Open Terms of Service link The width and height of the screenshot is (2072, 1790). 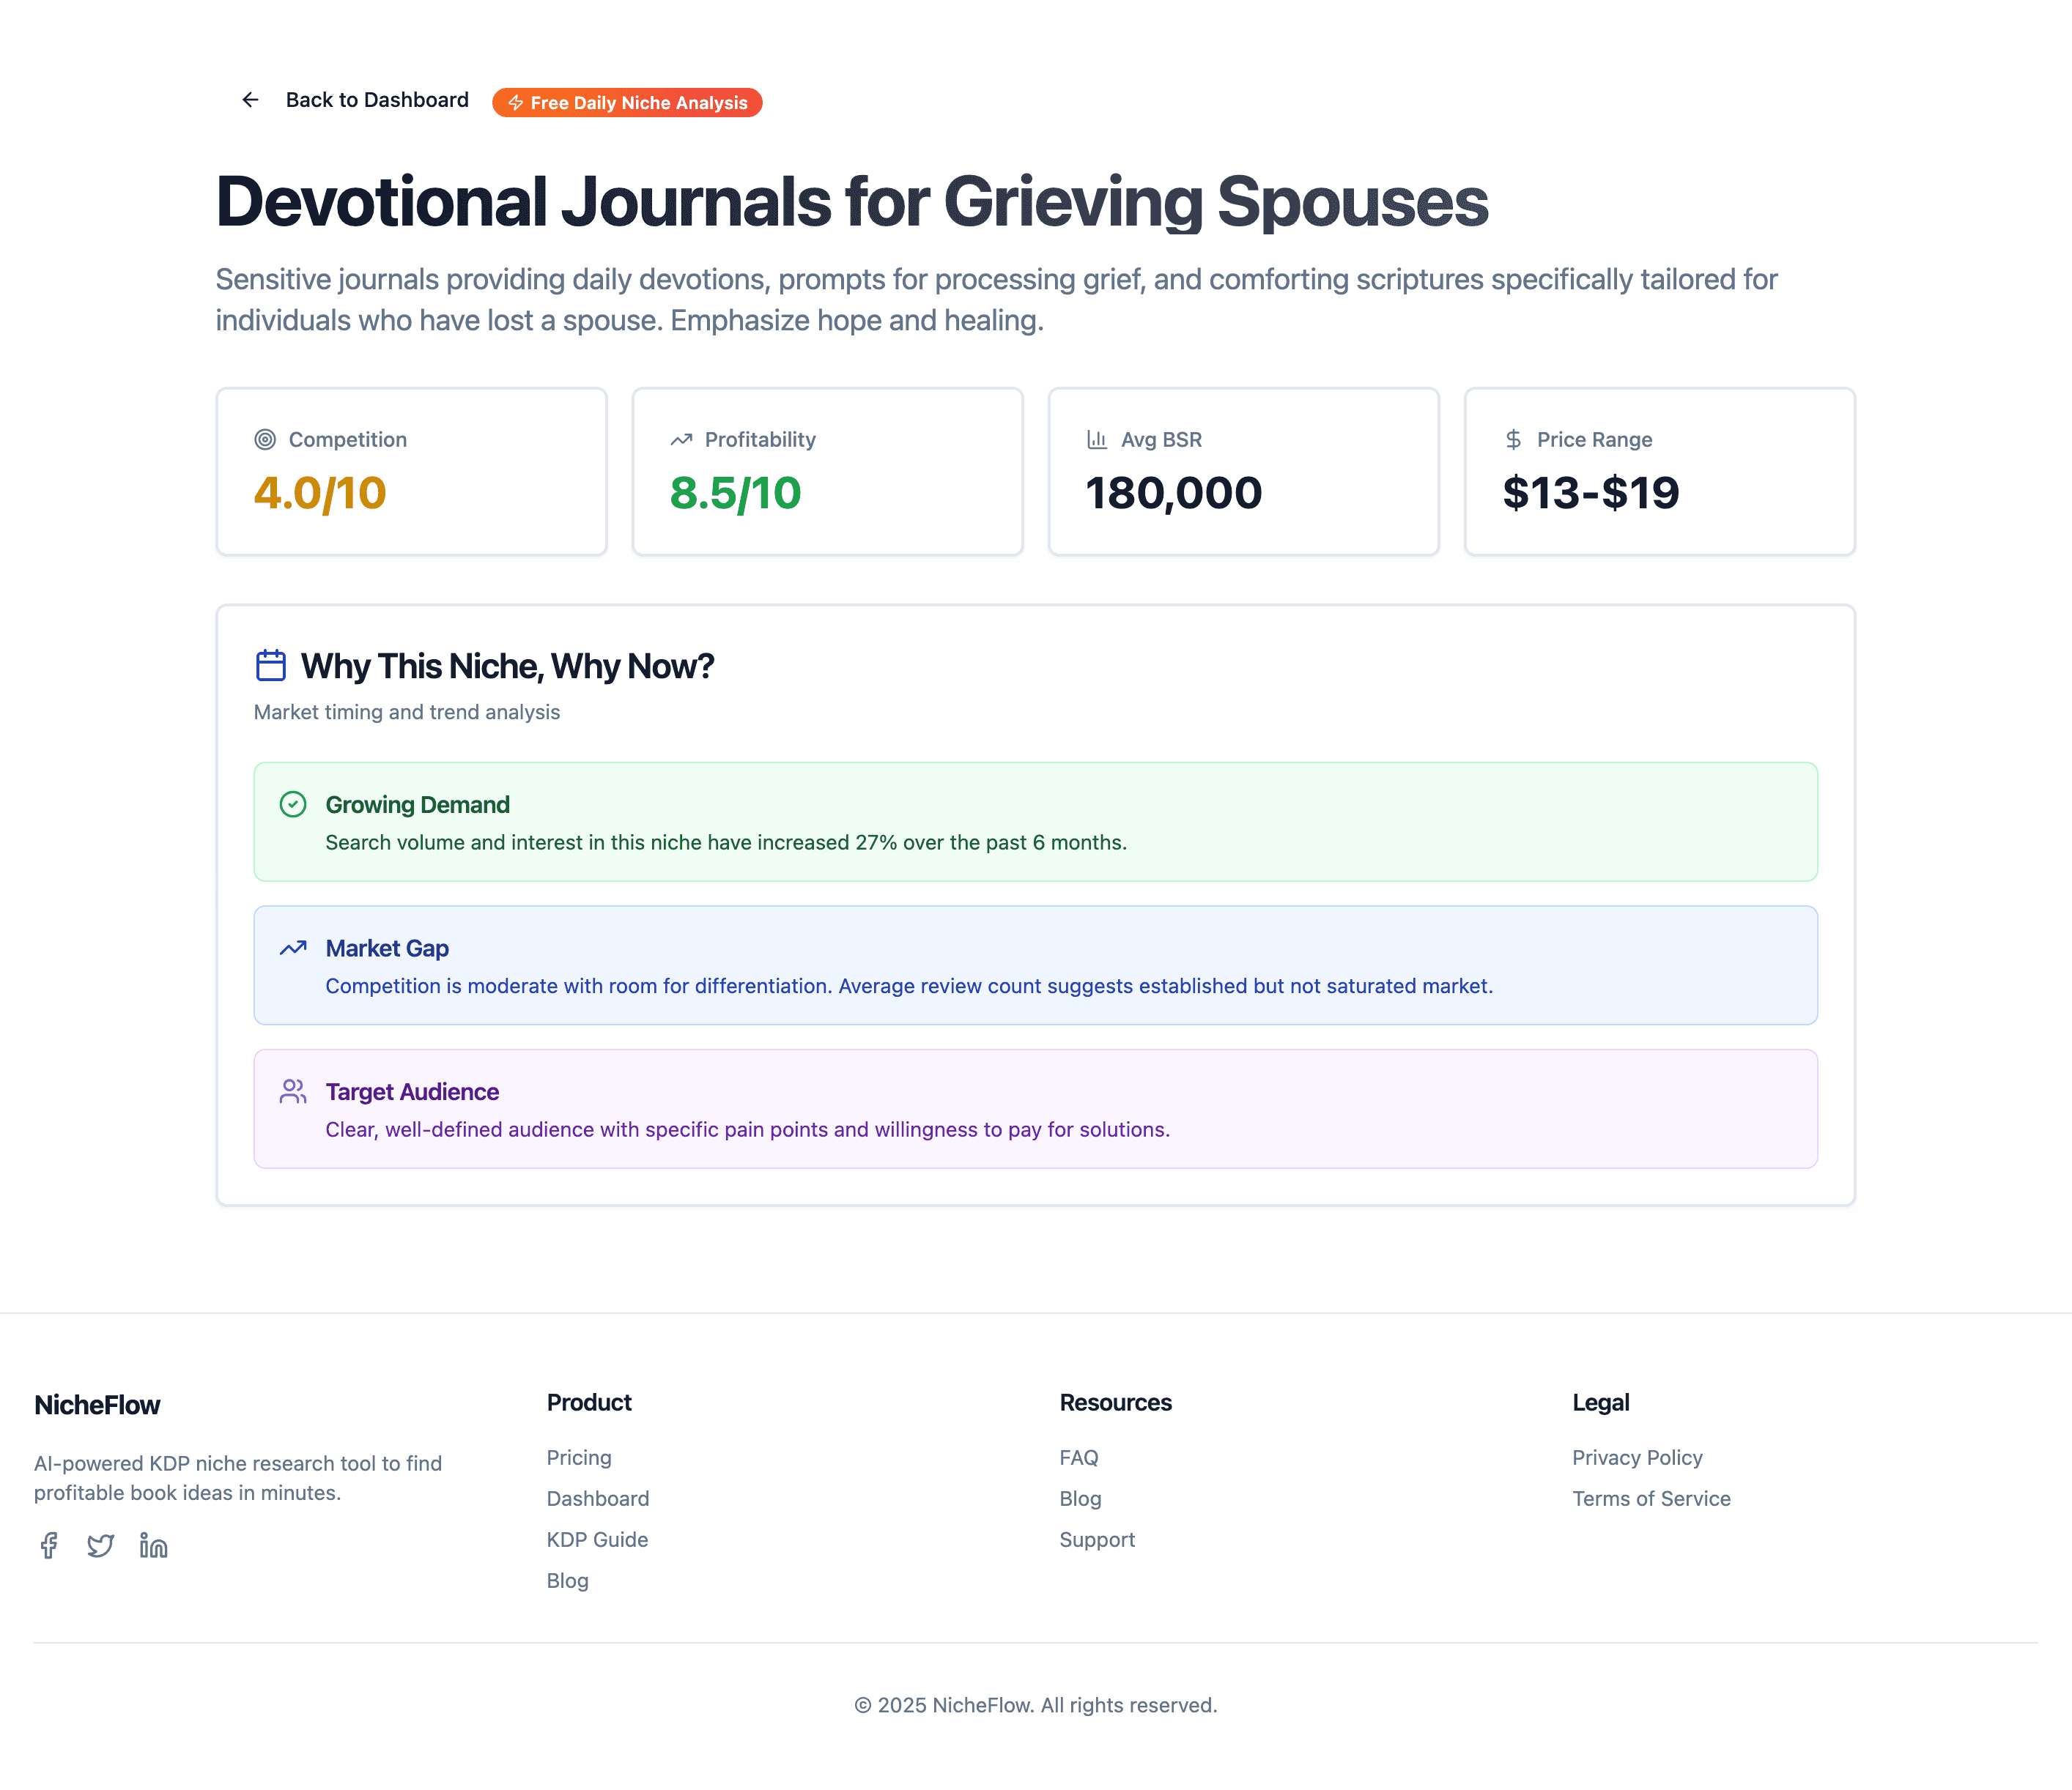pyautogui.click(x=1651, y=1499)
